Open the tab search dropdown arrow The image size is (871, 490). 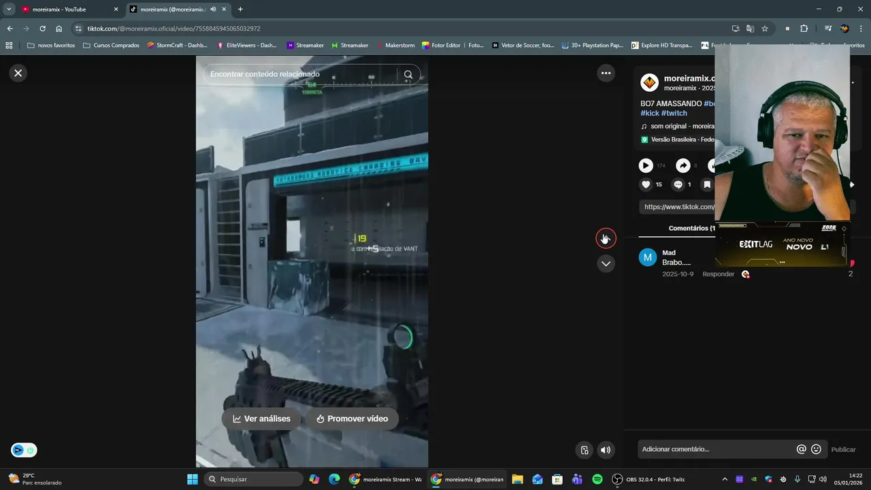[9, 10]
